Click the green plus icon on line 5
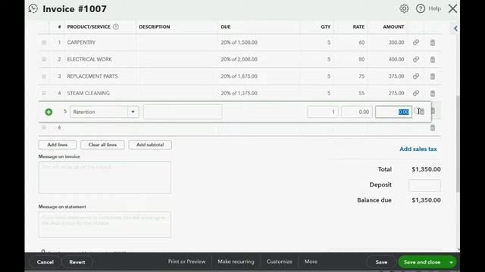Image resolution: width=485 pixels, height=272 pixels. [48, 112]
